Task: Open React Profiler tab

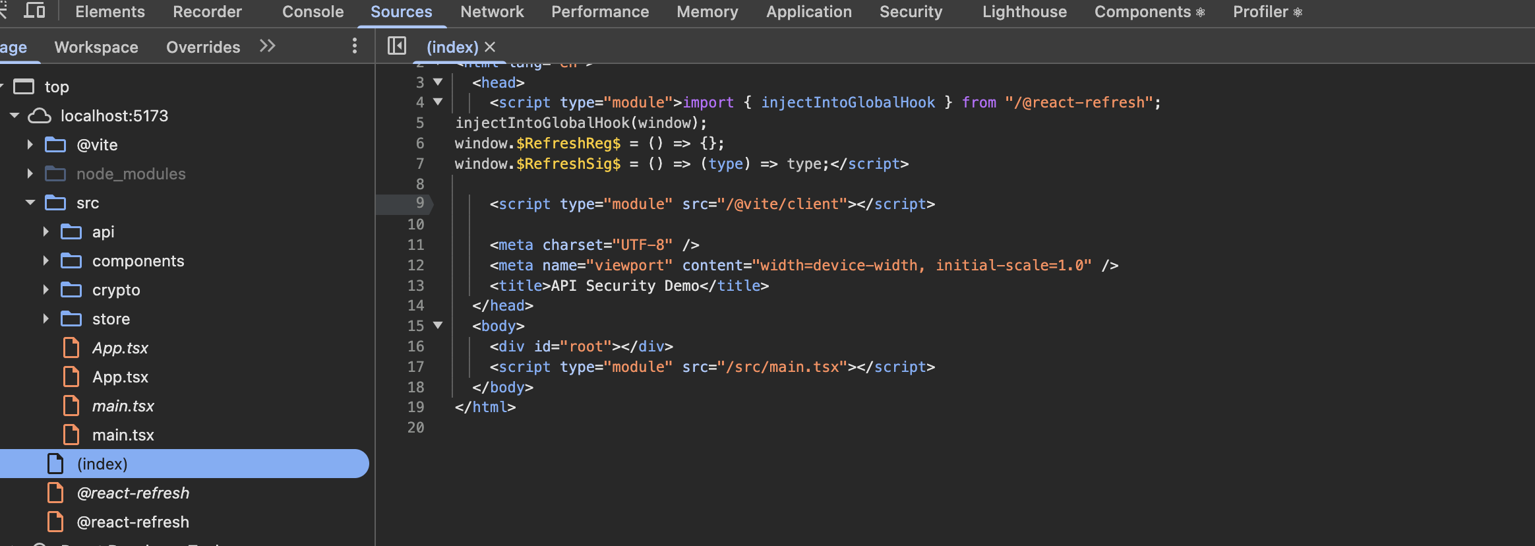Action: (x=1267, y=12)
